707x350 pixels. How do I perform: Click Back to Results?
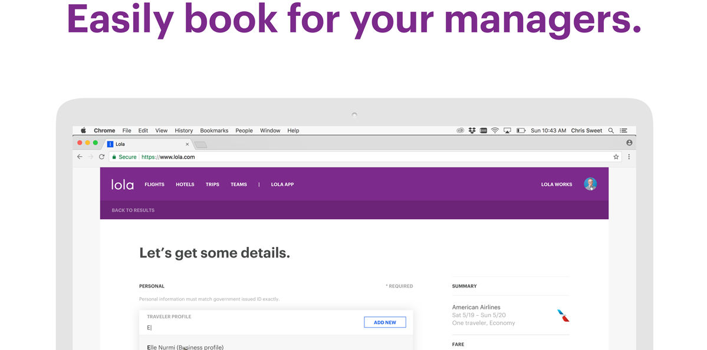[x=133, y=210]
